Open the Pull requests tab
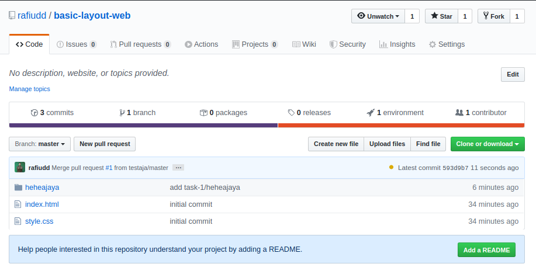 coord(140,44)
